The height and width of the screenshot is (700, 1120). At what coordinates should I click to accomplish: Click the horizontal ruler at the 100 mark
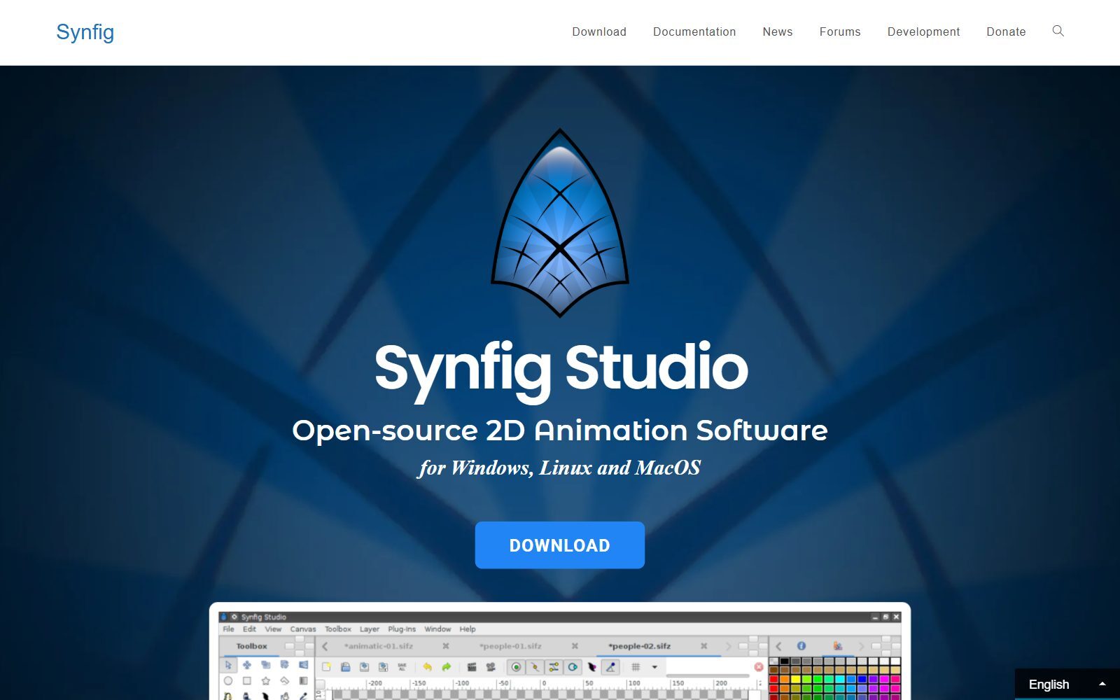pos(633,683)
